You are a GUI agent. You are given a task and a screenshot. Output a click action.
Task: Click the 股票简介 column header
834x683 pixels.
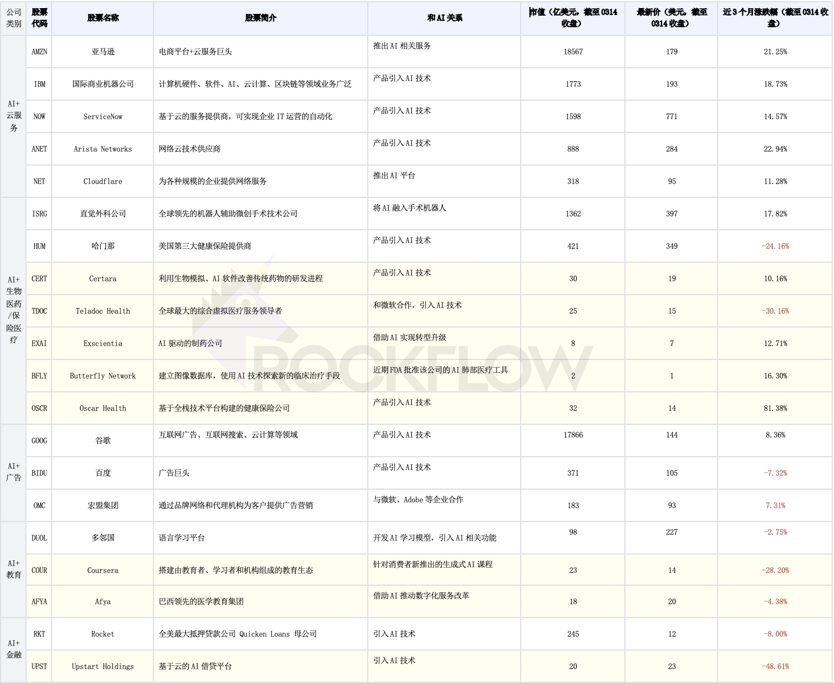click(261, 18)
